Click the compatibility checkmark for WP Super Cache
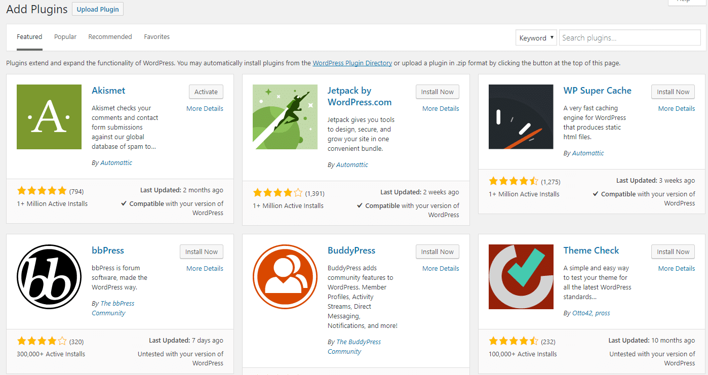The image size is (708, 375). click(596, 194)
